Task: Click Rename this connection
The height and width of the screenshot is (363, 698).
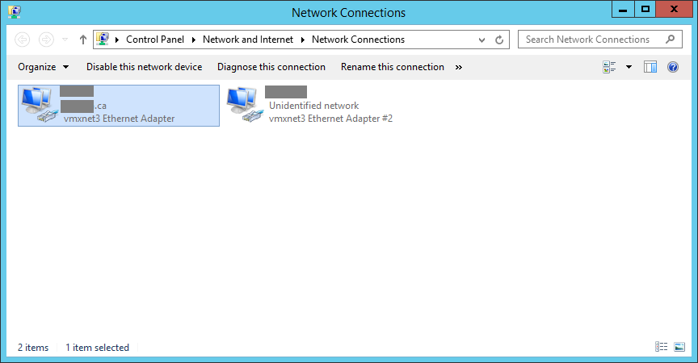Action: (392, 67)
